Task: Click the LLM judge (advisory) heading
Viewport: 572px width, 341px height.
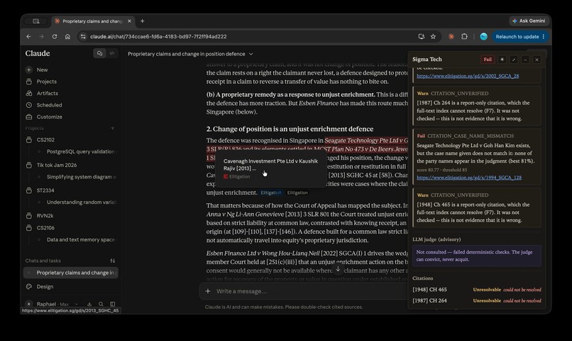Action: pyautogui.click(x=436, y=239)
